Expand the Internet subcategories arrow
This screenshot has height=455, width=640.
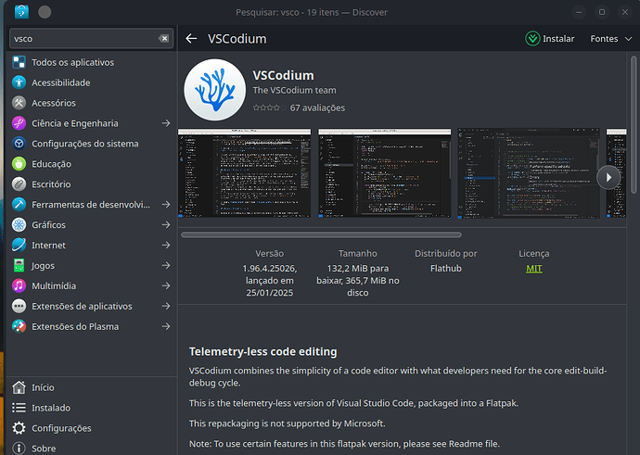pyautogui.click(x=166, y=245)
